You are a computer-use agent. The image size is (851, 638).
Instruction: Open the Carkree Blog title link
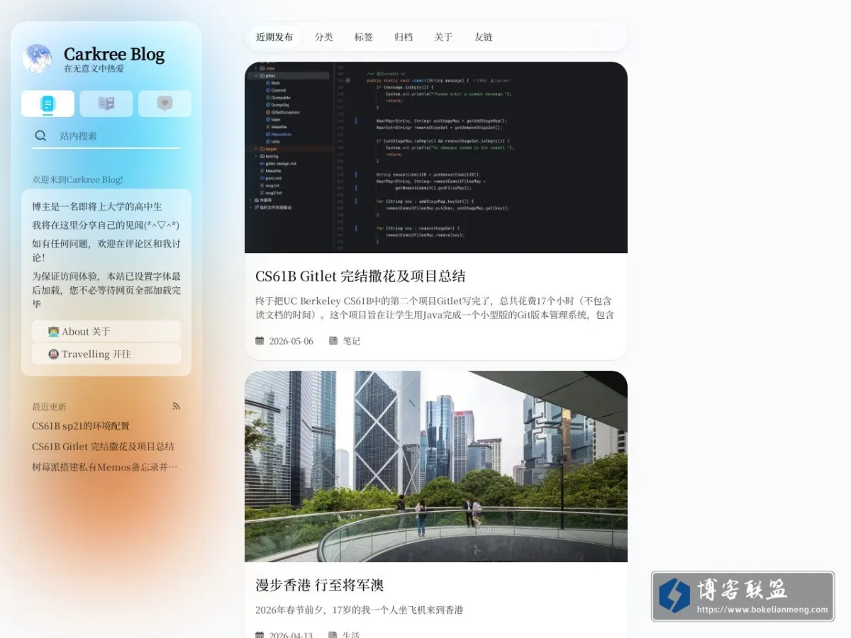[x=114, y=54]
